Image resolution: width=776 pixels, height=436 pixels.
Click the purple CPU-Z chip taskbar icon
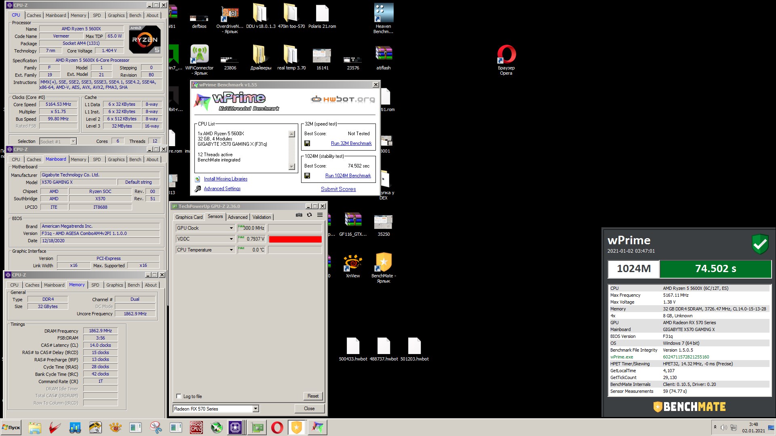[235, 428]
